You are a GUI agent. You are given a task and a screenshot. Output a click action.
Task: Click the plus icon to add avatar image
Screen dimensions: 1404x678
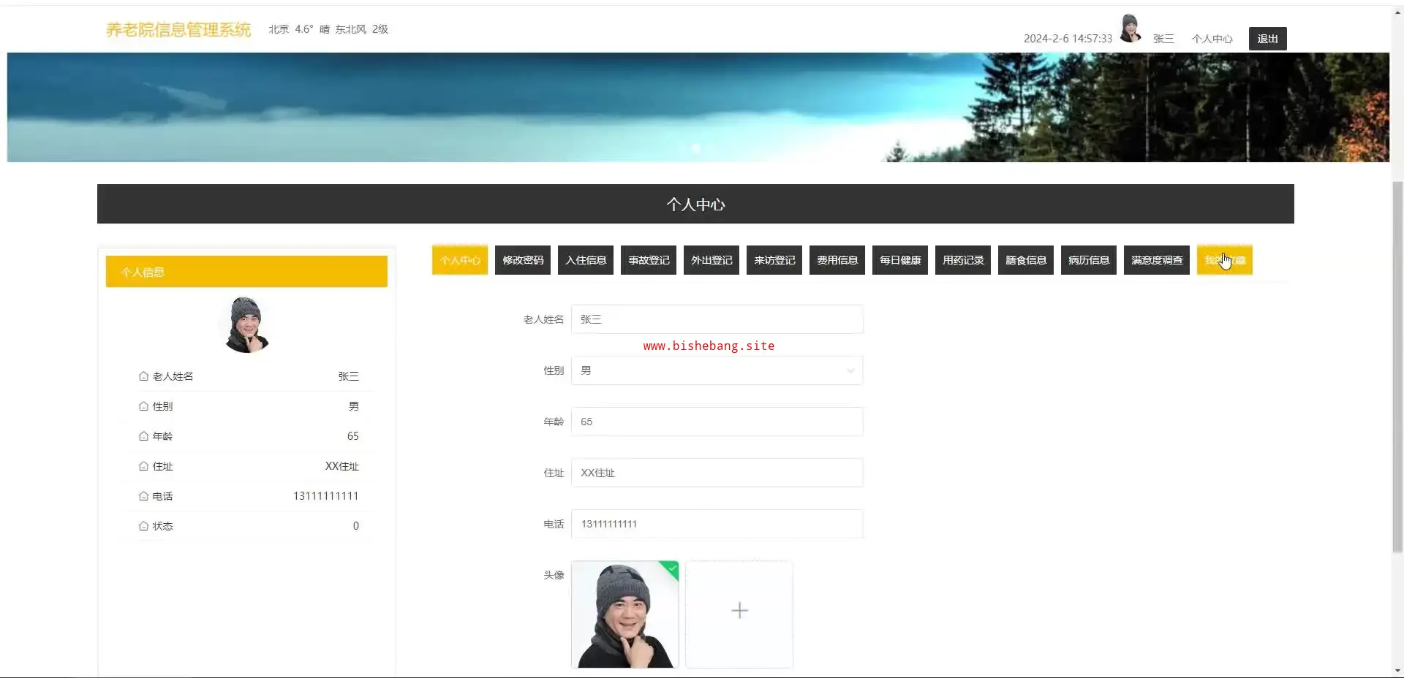click(x=739, y=611)
